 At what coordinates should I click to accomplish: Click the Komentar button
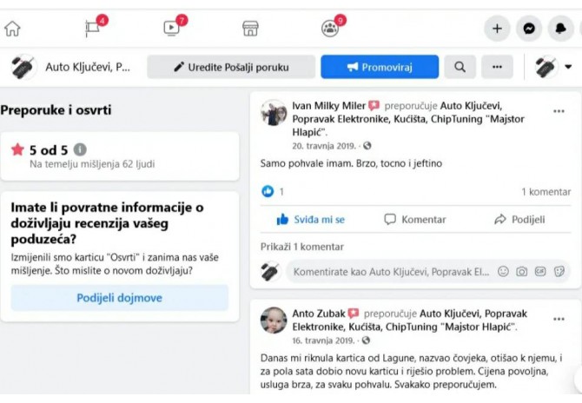click(x=415, y=220)
